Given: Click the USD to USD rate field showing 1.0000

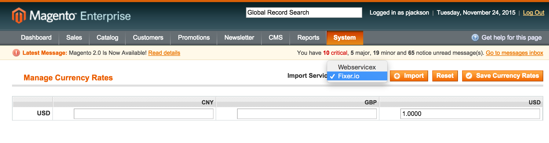Looking at the screenshot, I should click(470, 114).
